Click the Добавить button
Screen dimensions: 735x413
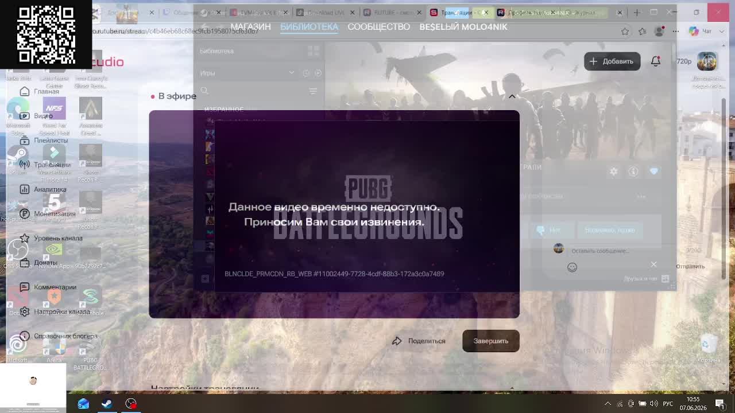point(612,61)
